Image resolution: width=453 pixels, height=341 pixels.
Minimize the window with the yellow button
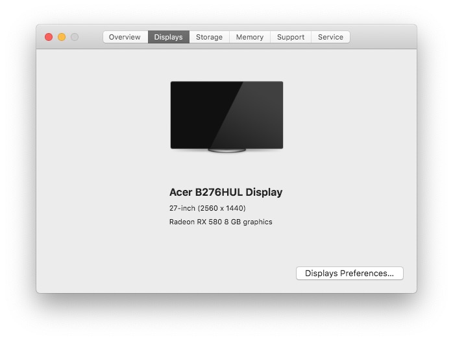pyautogui.click(x=62, y=37)
